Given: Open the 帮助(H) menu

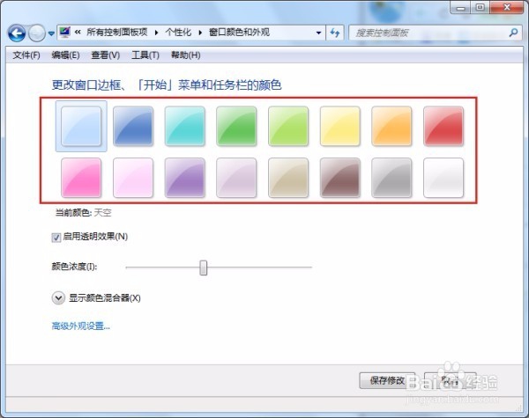Looking at the screenshot, I should pyautogui.click(x=186, y=55).
